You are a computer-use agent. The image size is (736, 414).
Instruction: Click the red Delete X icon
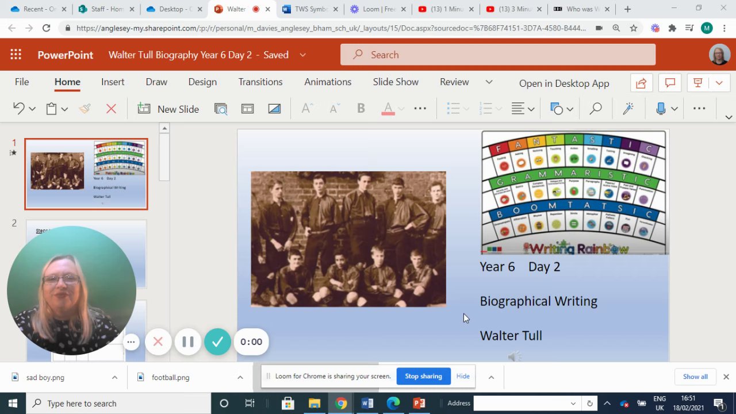tap(111, 109)
